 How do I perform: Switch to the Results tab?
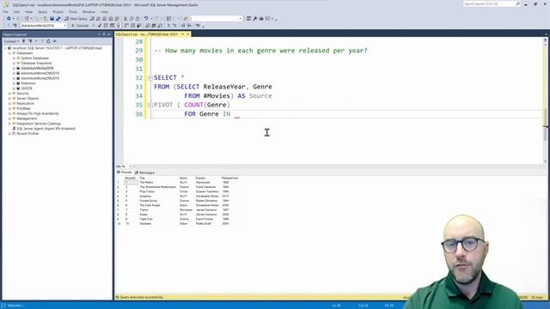click(124, 173)
